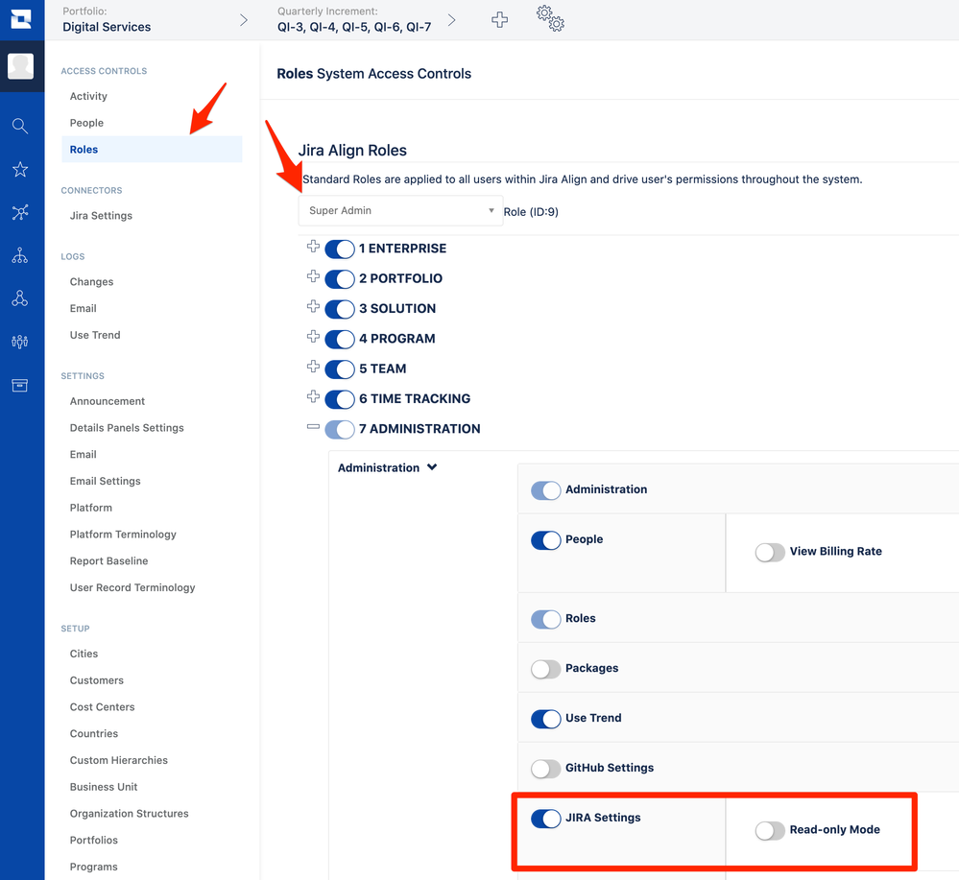This screenshot has width=959, height=880.
Task: Disable the People permission switch
Action: 546,540
